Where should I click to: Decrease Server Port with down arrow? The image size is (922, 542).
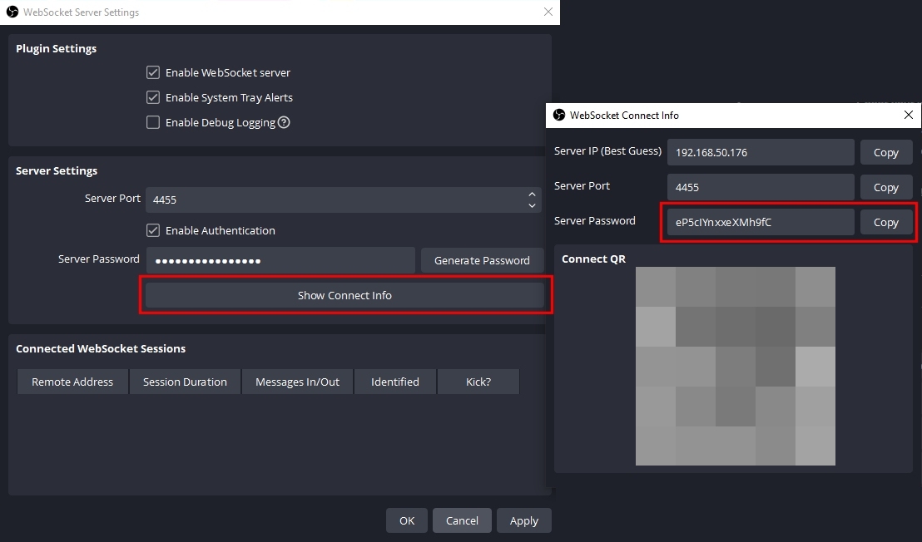click(x=532, y=205)
